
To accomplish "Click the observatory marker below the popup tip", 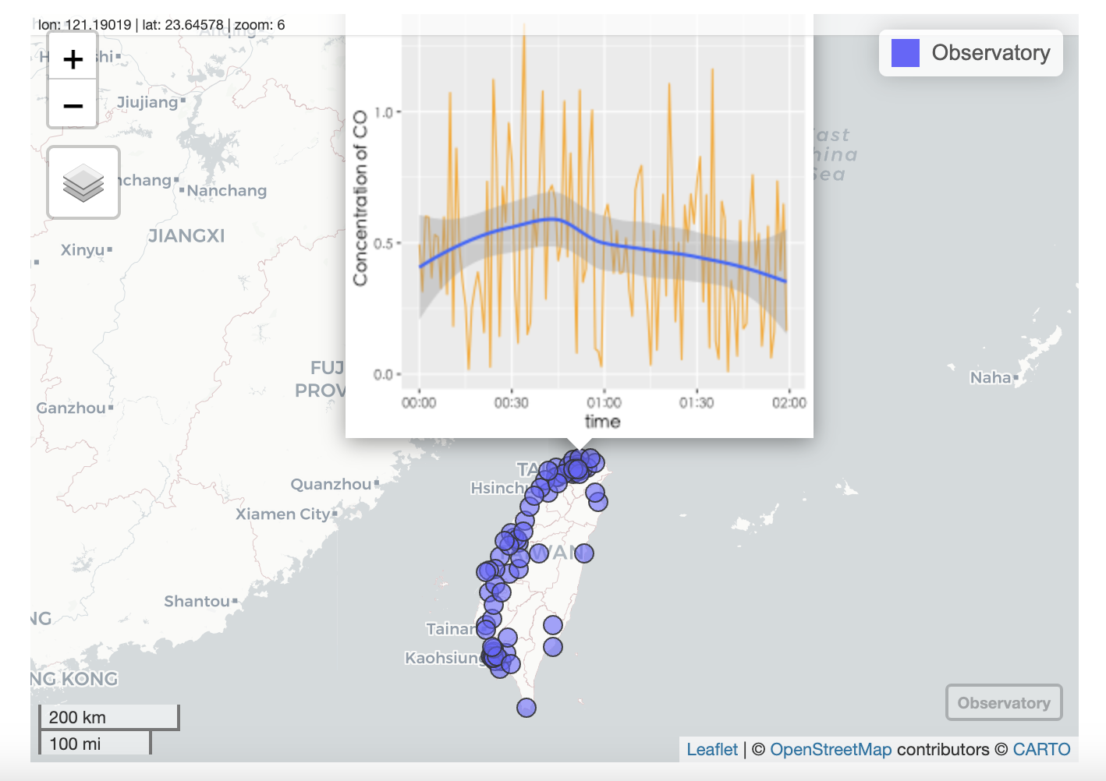I will pyautogui.click(x=577, y=469).
